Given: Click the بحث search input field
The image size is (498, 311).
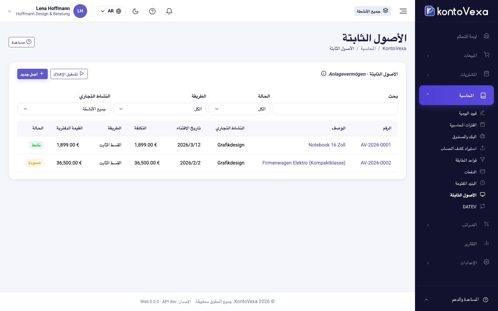Looking at the screenshot, I should click(x=335, y=109).
